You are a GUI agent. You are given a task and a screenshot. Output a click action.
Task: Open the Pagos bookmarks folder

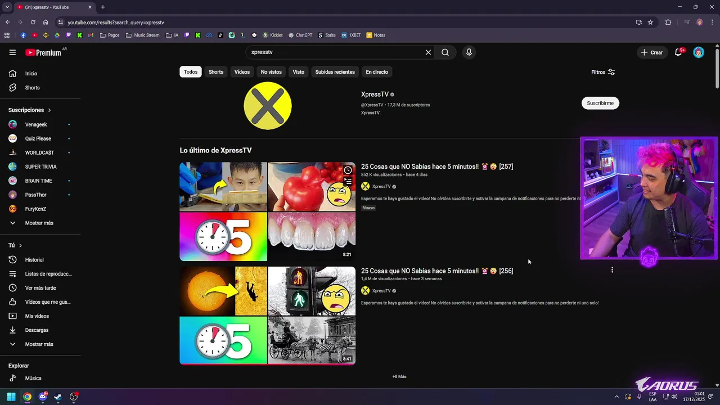coord(110,35)
